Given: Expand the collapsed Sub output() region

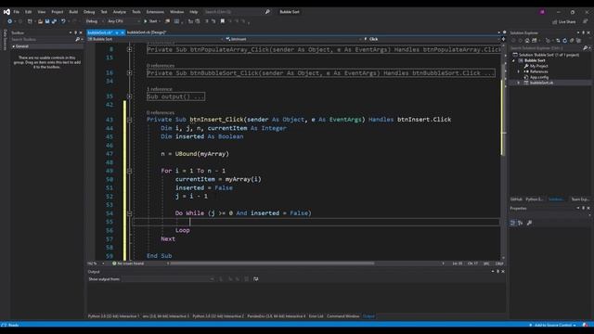Looking at the screenshot, I should [x=130, y=96].
